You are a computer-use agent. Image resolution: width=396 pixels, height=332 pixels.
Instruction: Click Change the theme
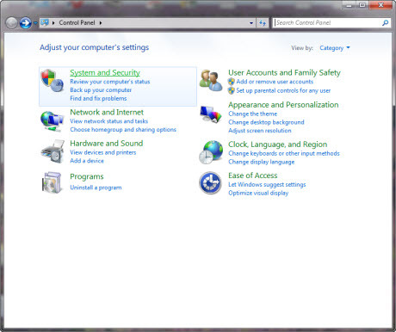pos(253,114)
